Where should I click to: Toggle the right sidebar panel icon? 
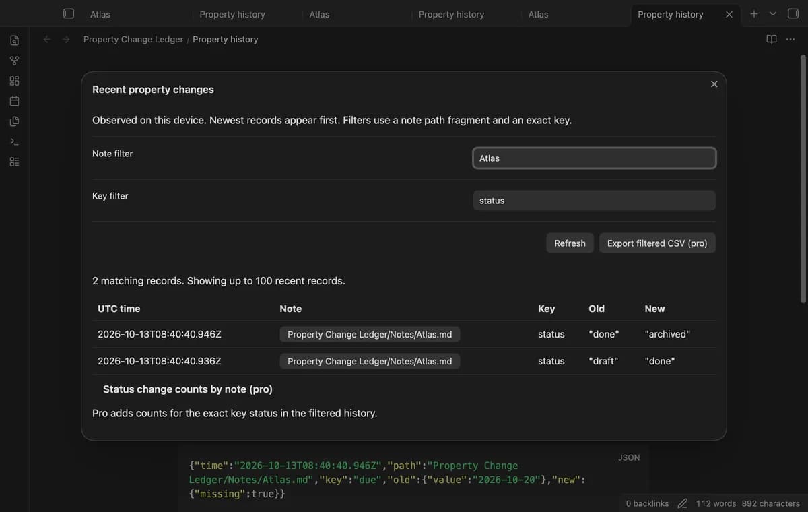(x=793, y=13)
